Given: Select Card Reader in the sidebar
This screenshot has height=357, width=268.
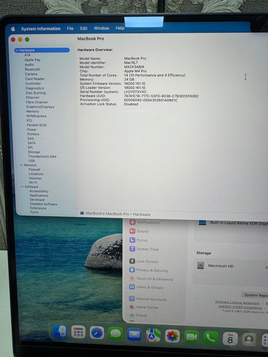Looking at the screenshot, I should point(35,79).
